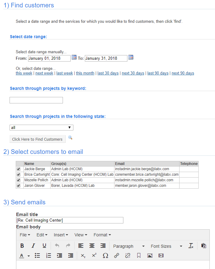The image size is (215, 269).
Task: Insert special character with Omega icon
Action: 105,255
